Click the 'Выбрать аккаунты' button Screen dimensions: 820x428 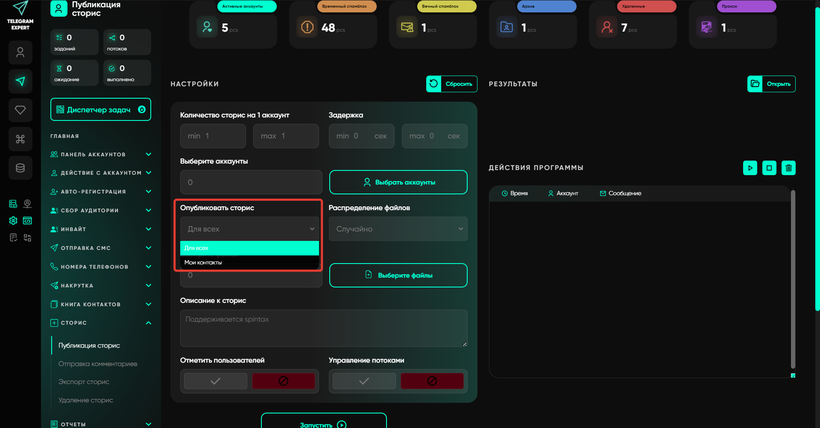tap(398, 182)
